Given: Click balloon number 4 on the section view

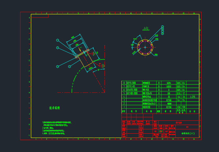Looking at the screenshot, I should point(70,67).
